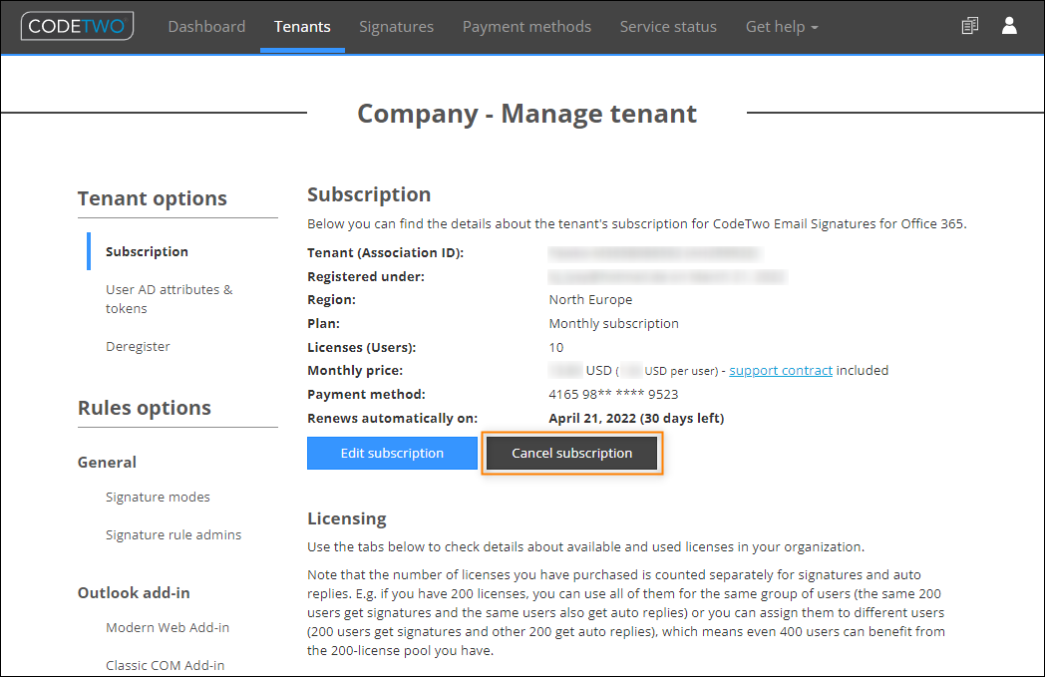Click the 'General' subsection heading
Image resolution: width=1045 pixels, height=677 pixels.
(107, 463)
